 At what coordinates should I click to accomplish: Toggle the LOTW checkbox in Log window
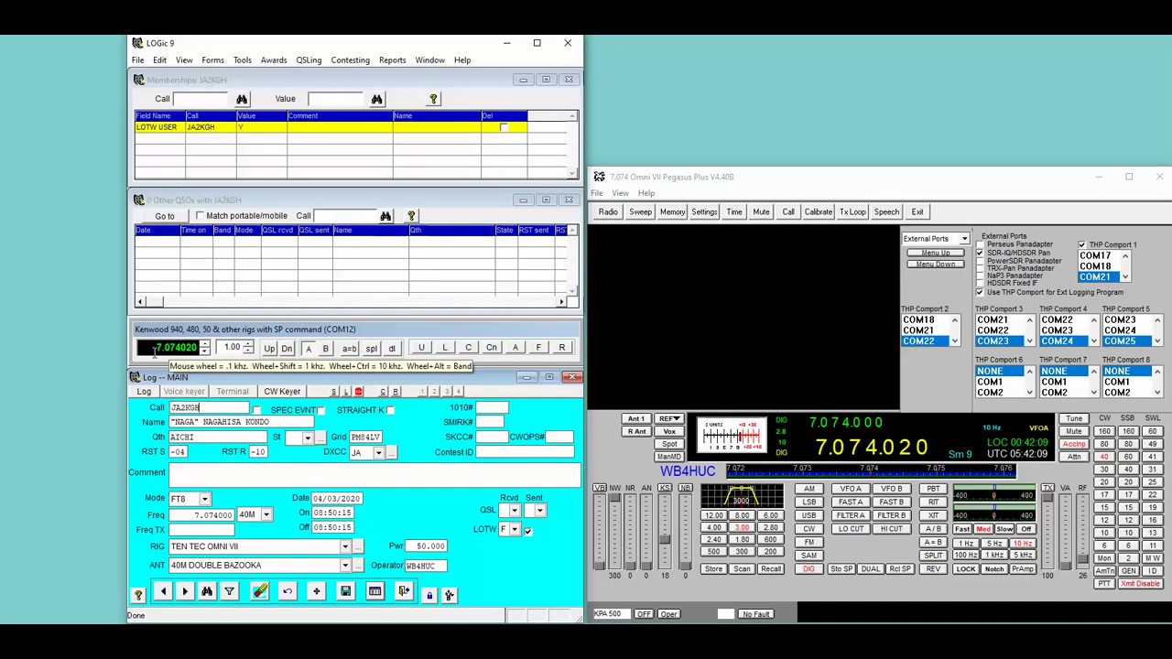point(527,530)
